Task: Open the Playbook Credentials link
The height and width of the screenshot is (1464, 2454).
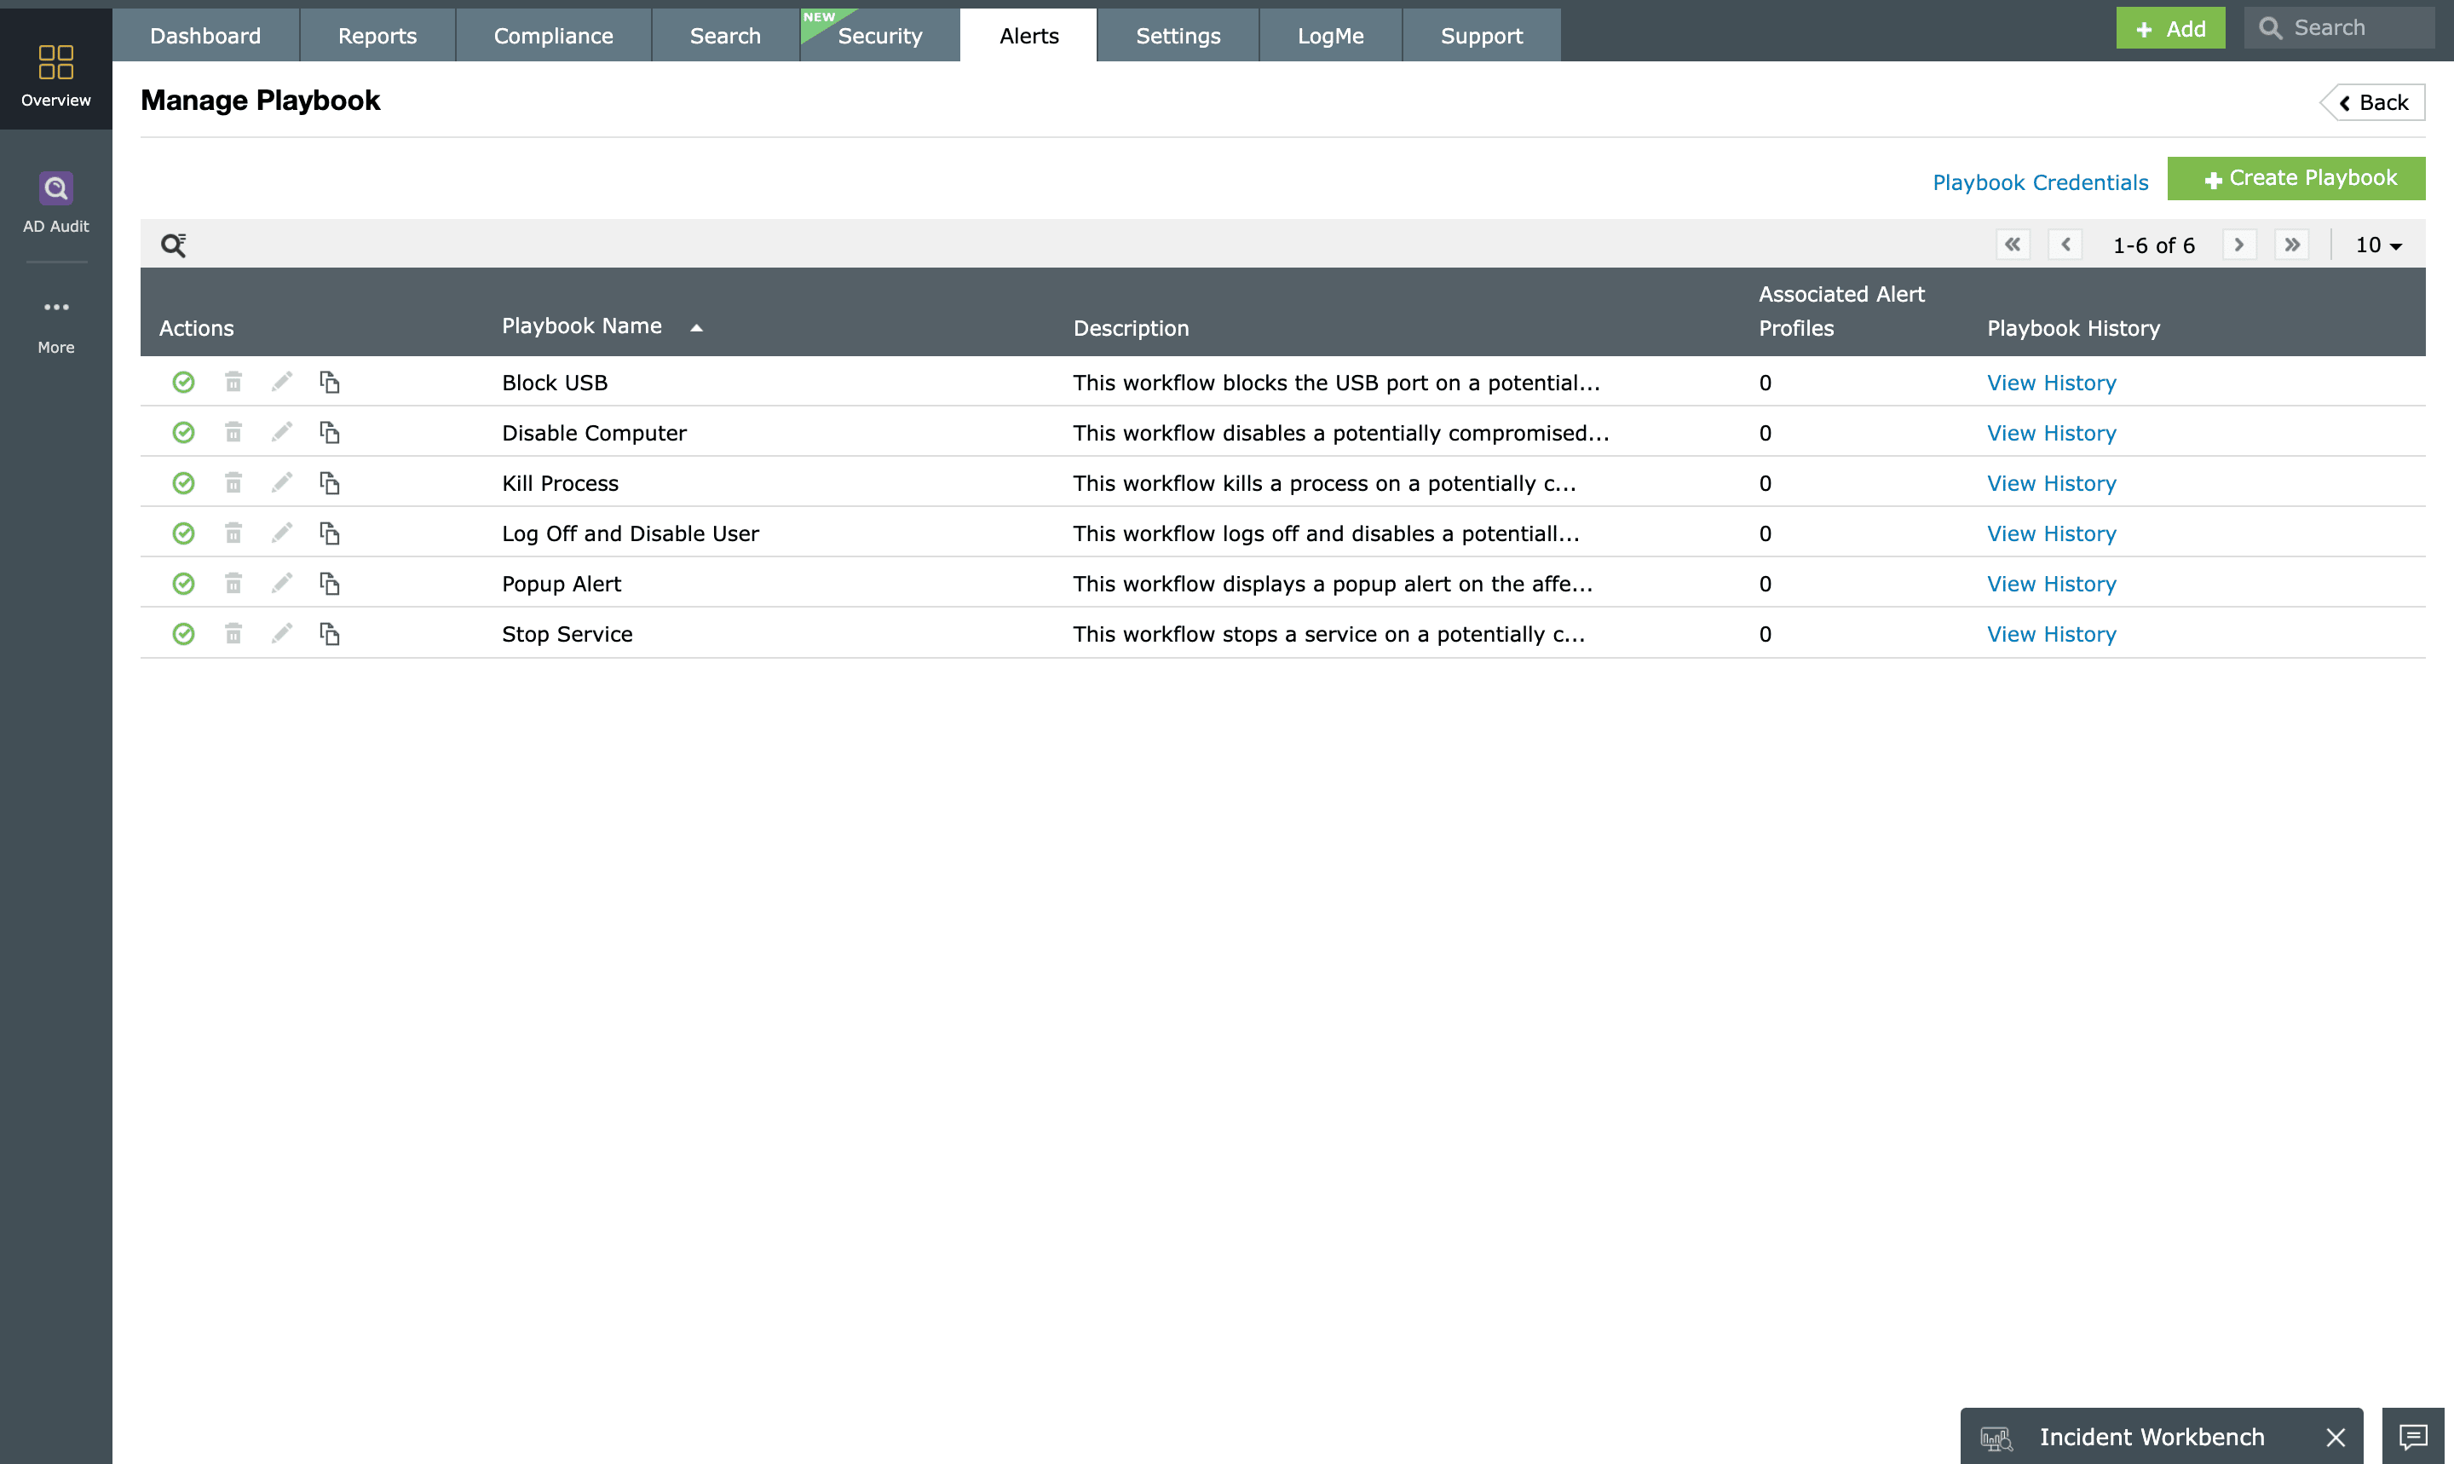Action: coord(2040,182)
